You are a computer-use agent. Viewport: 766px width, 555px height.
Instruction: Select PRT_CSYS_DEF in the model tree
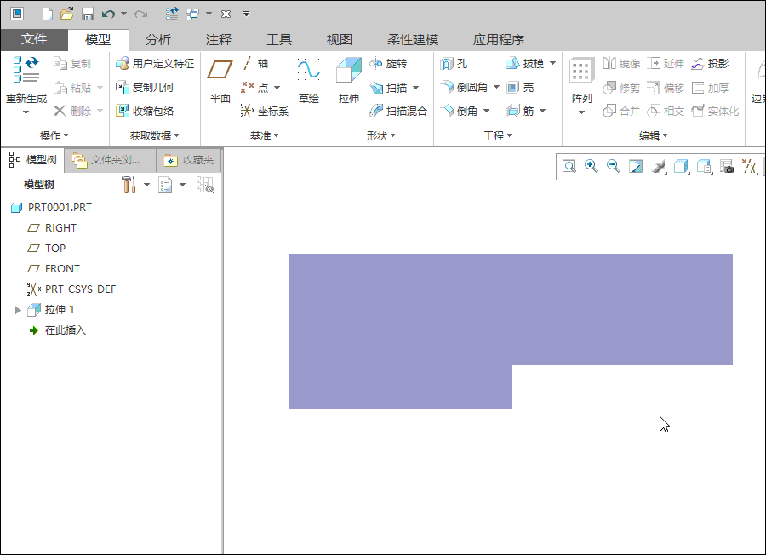tap(71, 289)
